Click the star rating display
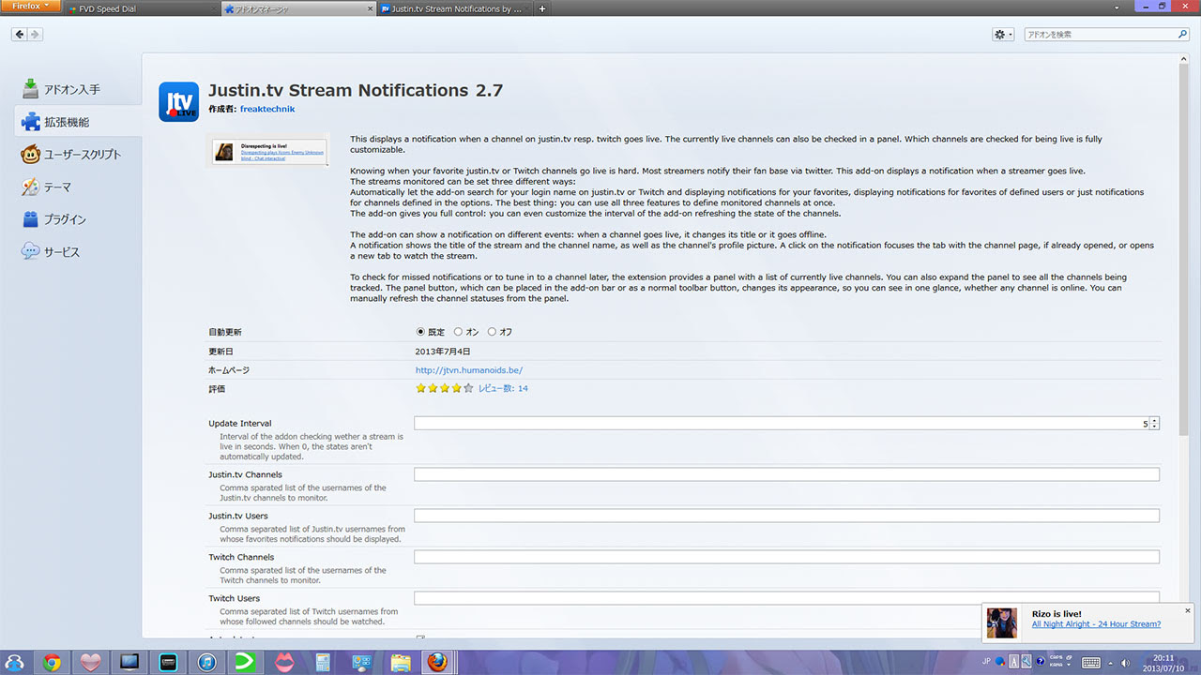Image resolution: width=1201 pixels, height=675 pixels. pos(445,388)
